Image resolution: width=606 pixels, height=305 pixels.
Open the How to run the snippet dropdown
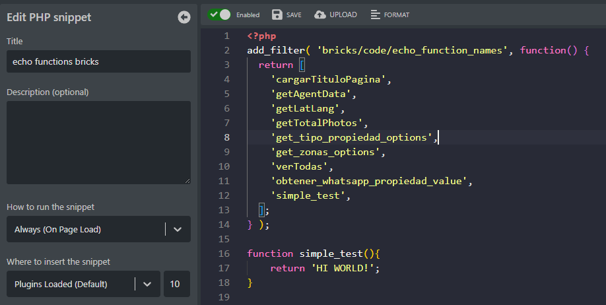coord(98,229)
